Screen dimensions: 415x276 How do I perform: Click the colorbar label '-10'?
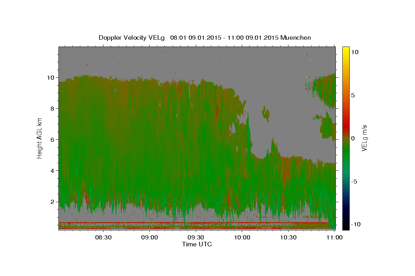[356, 225]
